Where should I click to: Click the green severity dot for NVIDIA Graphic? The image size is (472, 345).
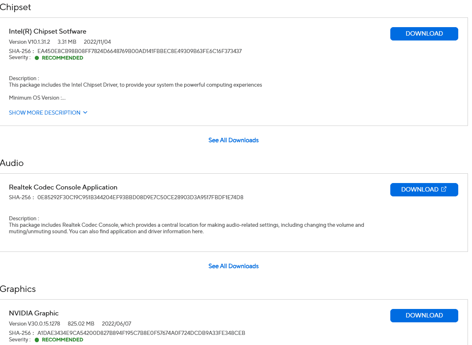pyautogui.click(x=37, y=340)
